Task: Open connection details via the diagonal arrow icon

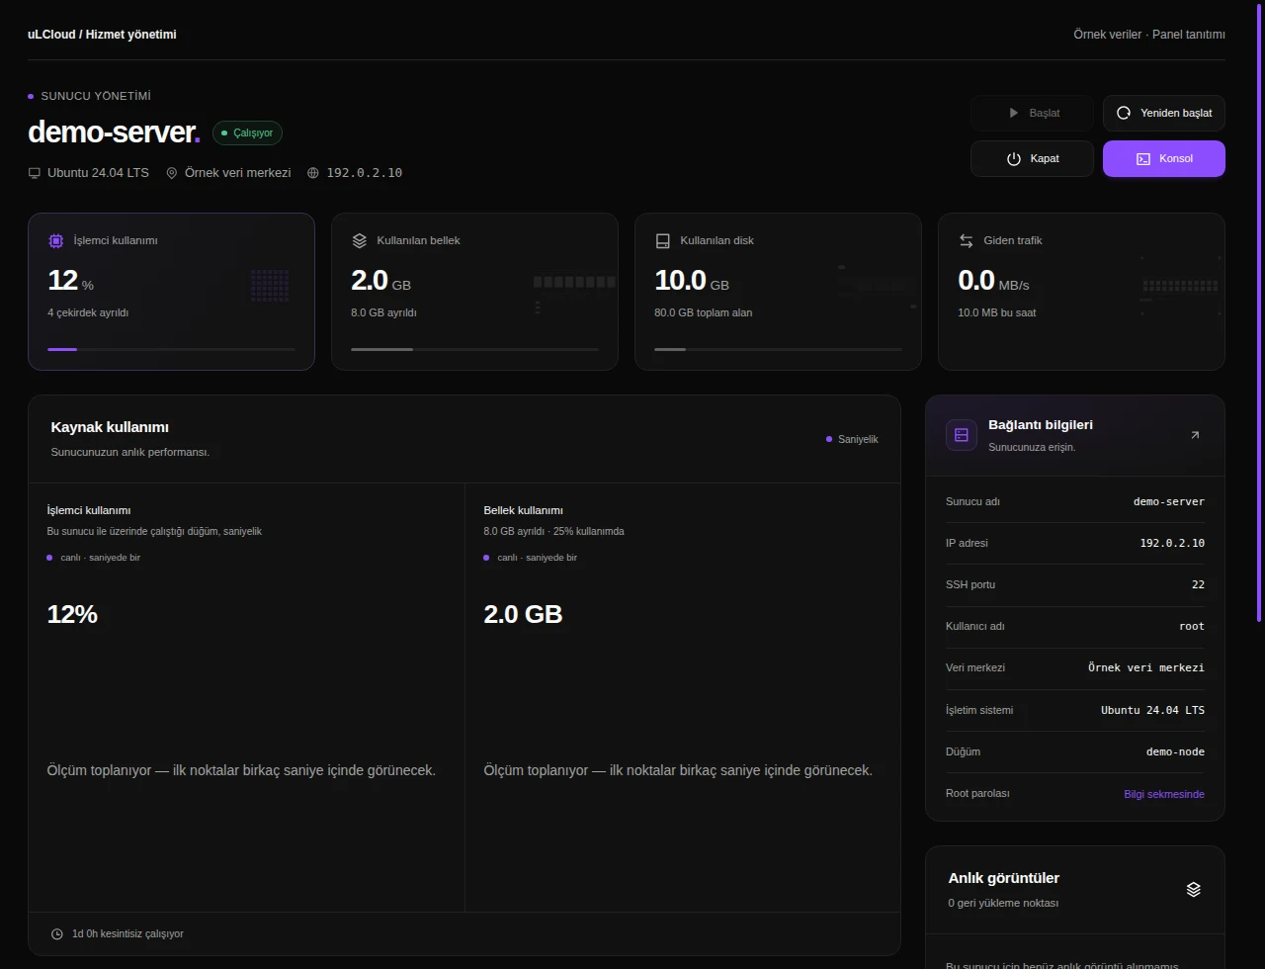Action: [x=1195, y=435]
